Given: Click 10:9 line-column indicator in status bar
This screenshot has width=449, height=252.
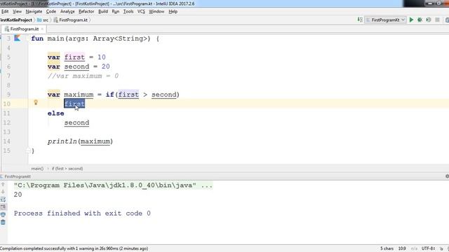Looking at the screenshot, I should 402,248.
